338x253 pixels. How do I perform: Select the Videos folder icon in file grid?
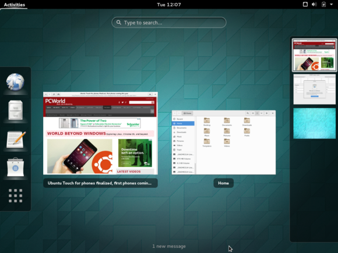point(227,141)
